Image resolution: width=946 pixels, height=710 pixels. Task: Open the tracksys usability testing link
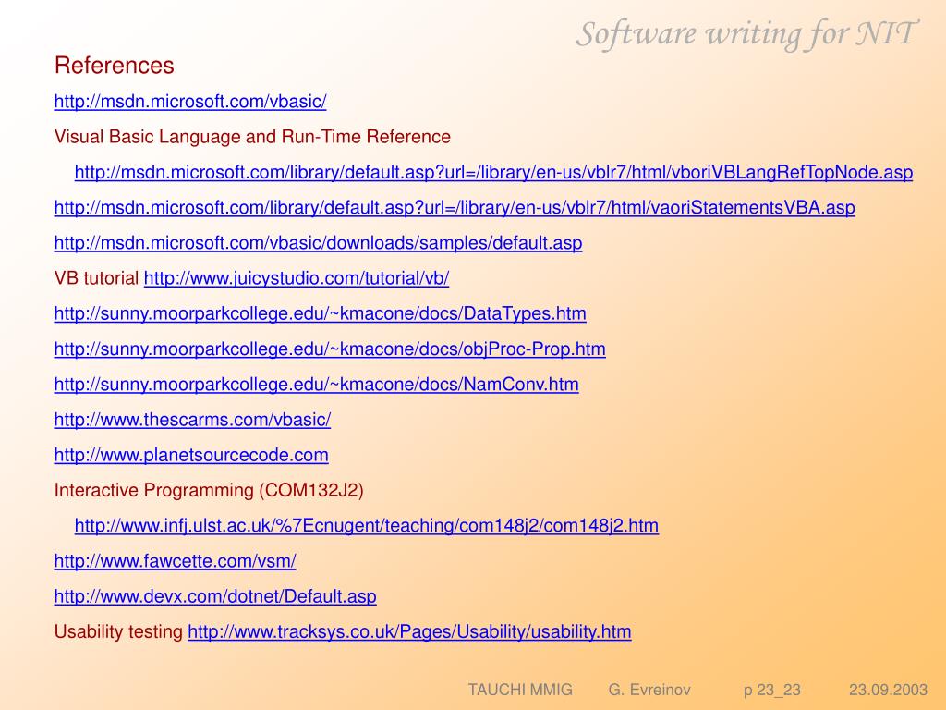[409, 632]
